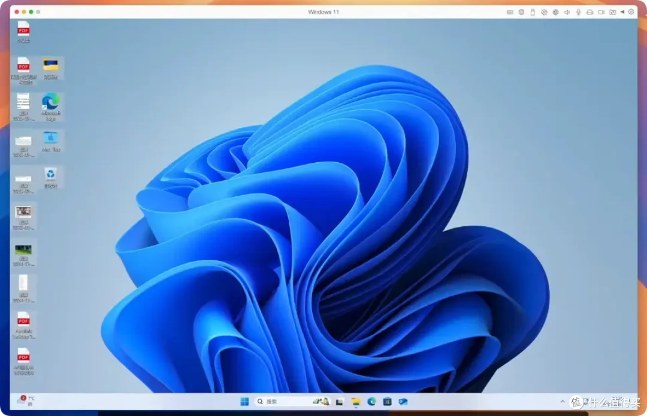647x416 pixels.
Task: Open File Explorer from the taskbar
Action: (355, 402)
